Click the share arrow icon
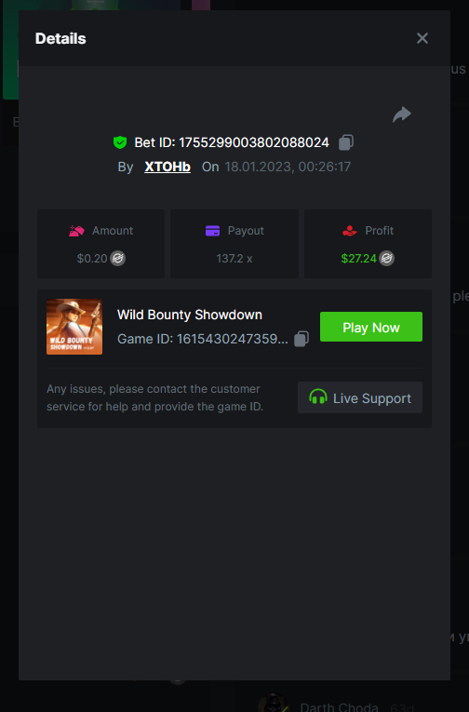 (402, 114)
